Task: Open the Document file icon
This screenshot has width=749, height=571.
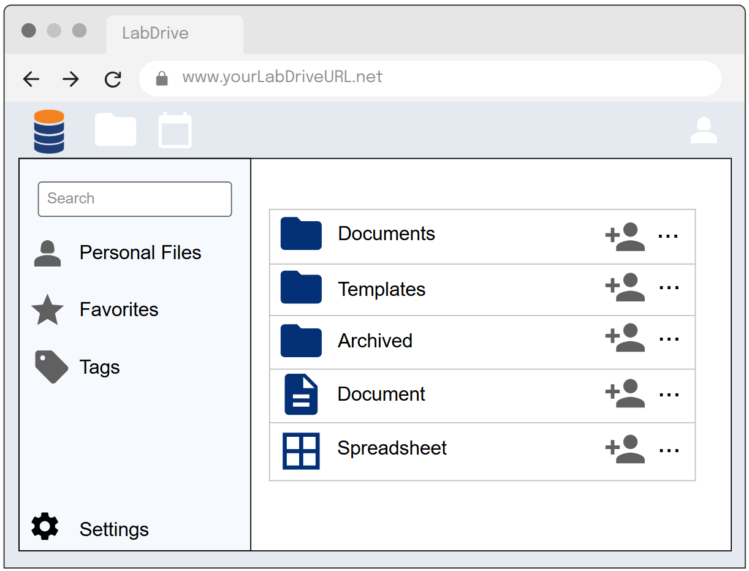Action: pyautogui.click(x=301, y=395)
